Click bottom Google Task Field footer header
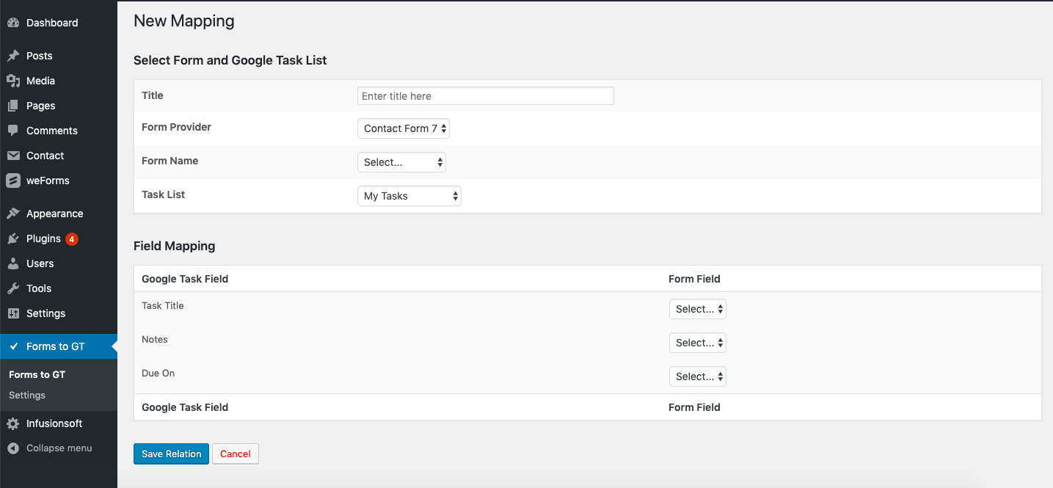Screen dimensions: 1053x488 coord(185,407)
